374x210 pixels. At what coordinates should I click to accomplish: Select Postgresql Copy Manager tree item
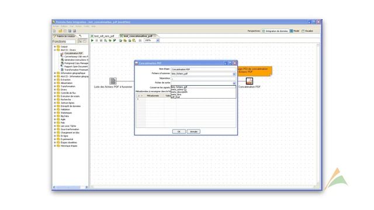point(76,64)
